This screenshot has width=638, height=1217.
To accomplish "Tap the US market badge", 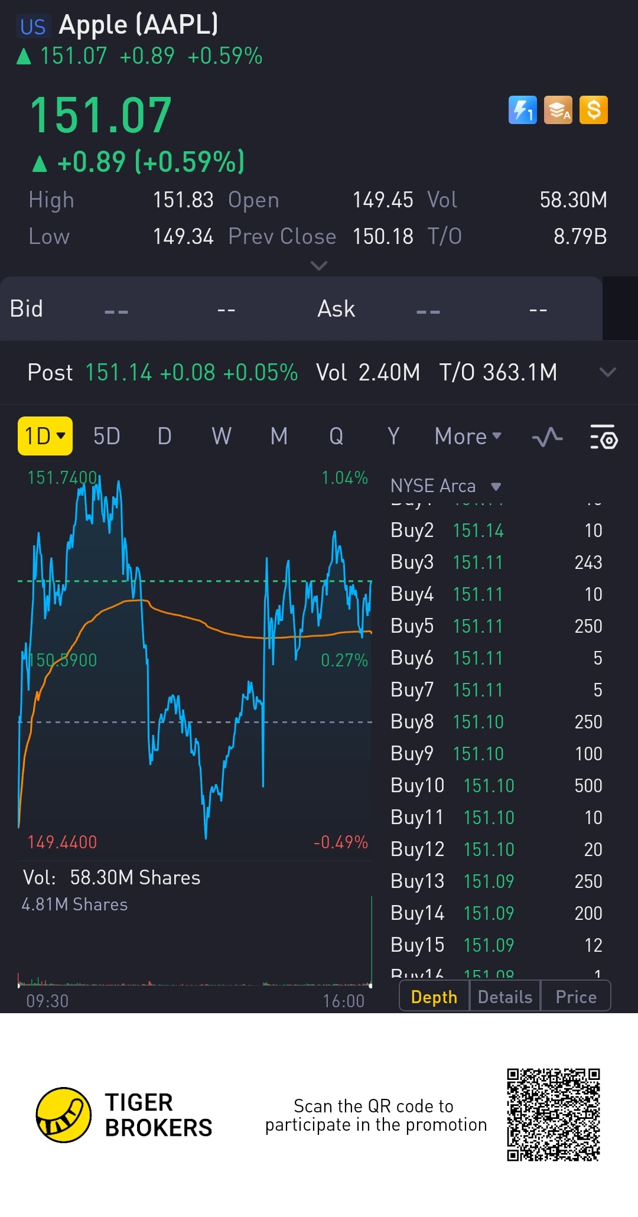I will pos(32,27).
